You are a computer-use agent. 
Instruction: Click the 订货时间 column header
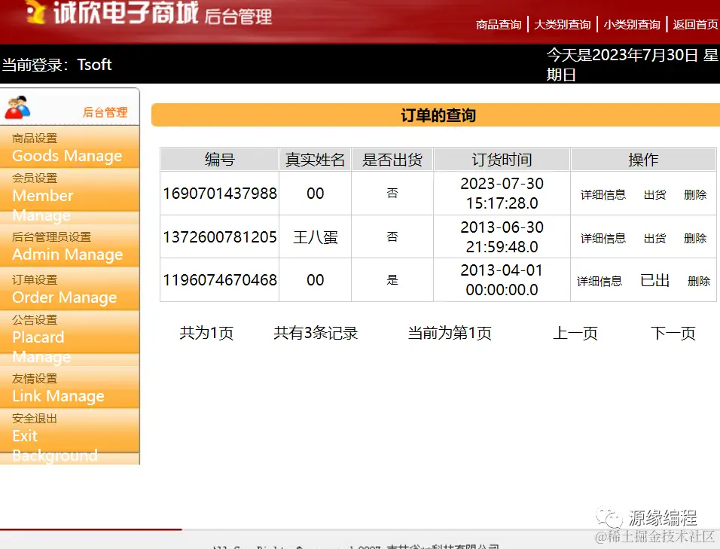(502, 160)
